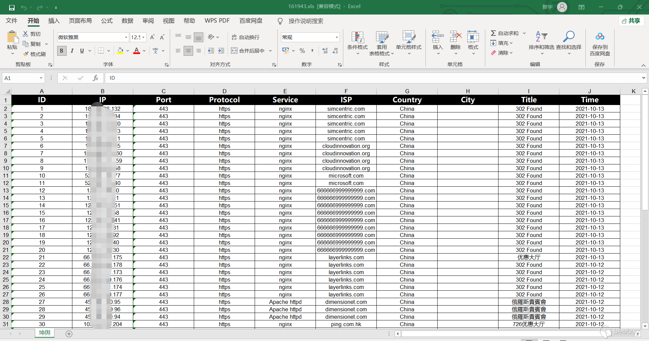Click the 填充 Fill button
Image resolution: width=649 pixels, height=341 pixels.
tap(502, 43)
